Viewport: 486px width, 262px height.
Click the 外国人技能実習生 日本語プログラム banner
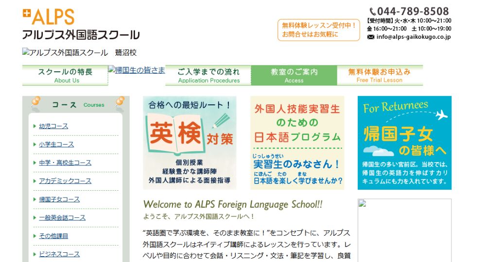297,143
